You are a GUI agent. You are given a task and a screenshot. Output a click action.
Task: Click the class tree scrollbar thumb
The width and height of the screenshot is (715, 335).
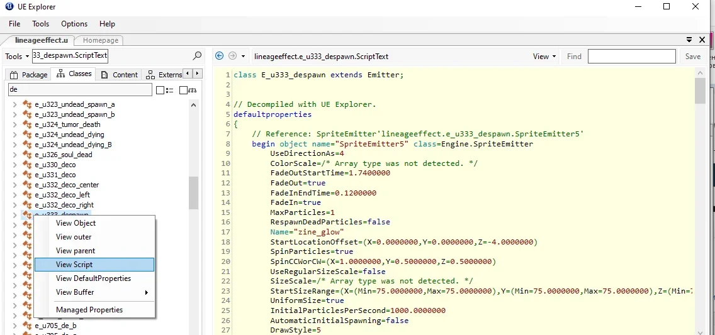tap(193, 192)
